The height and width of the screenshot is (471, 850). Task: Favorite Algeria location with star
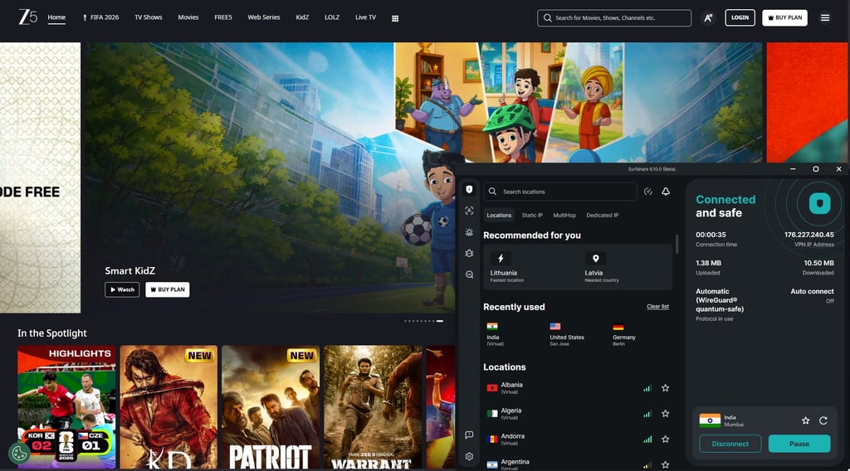point(665,414)
